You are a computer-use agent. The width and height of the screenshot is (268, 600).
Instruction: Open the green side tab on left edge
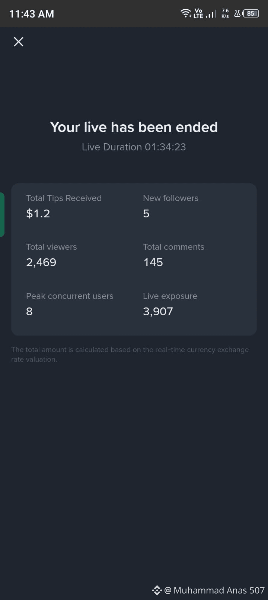(x=2, y=215)
